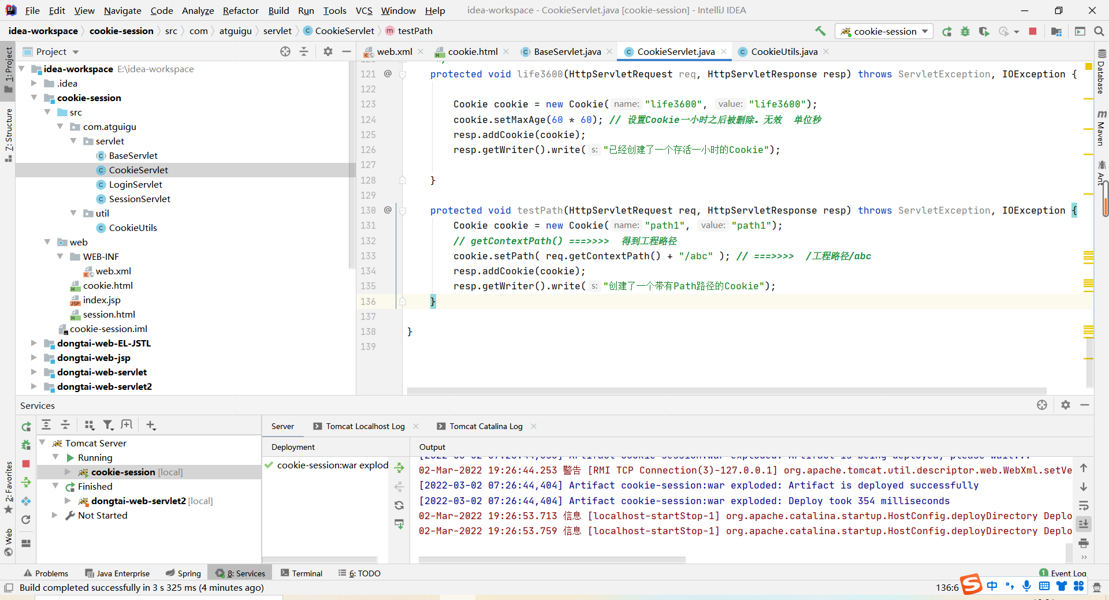Open Project Structure icon in toolbar
Screen dimensions: 1109x600
coord(1056,31)
